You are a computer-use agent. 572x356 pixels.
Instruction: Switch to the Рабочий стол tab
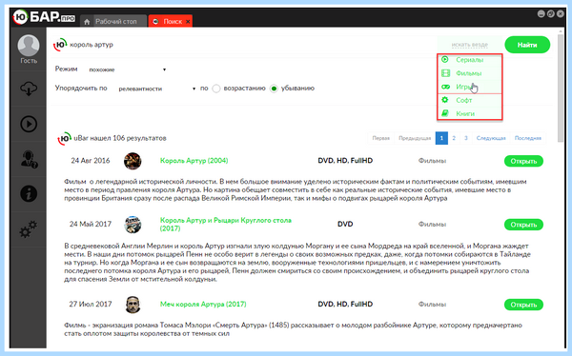(x=113, y=22)
